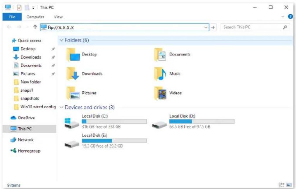The width and height of the screenshot is (296, 189).
Task: Open the address bar history dropdown
Action: [206, 28]
